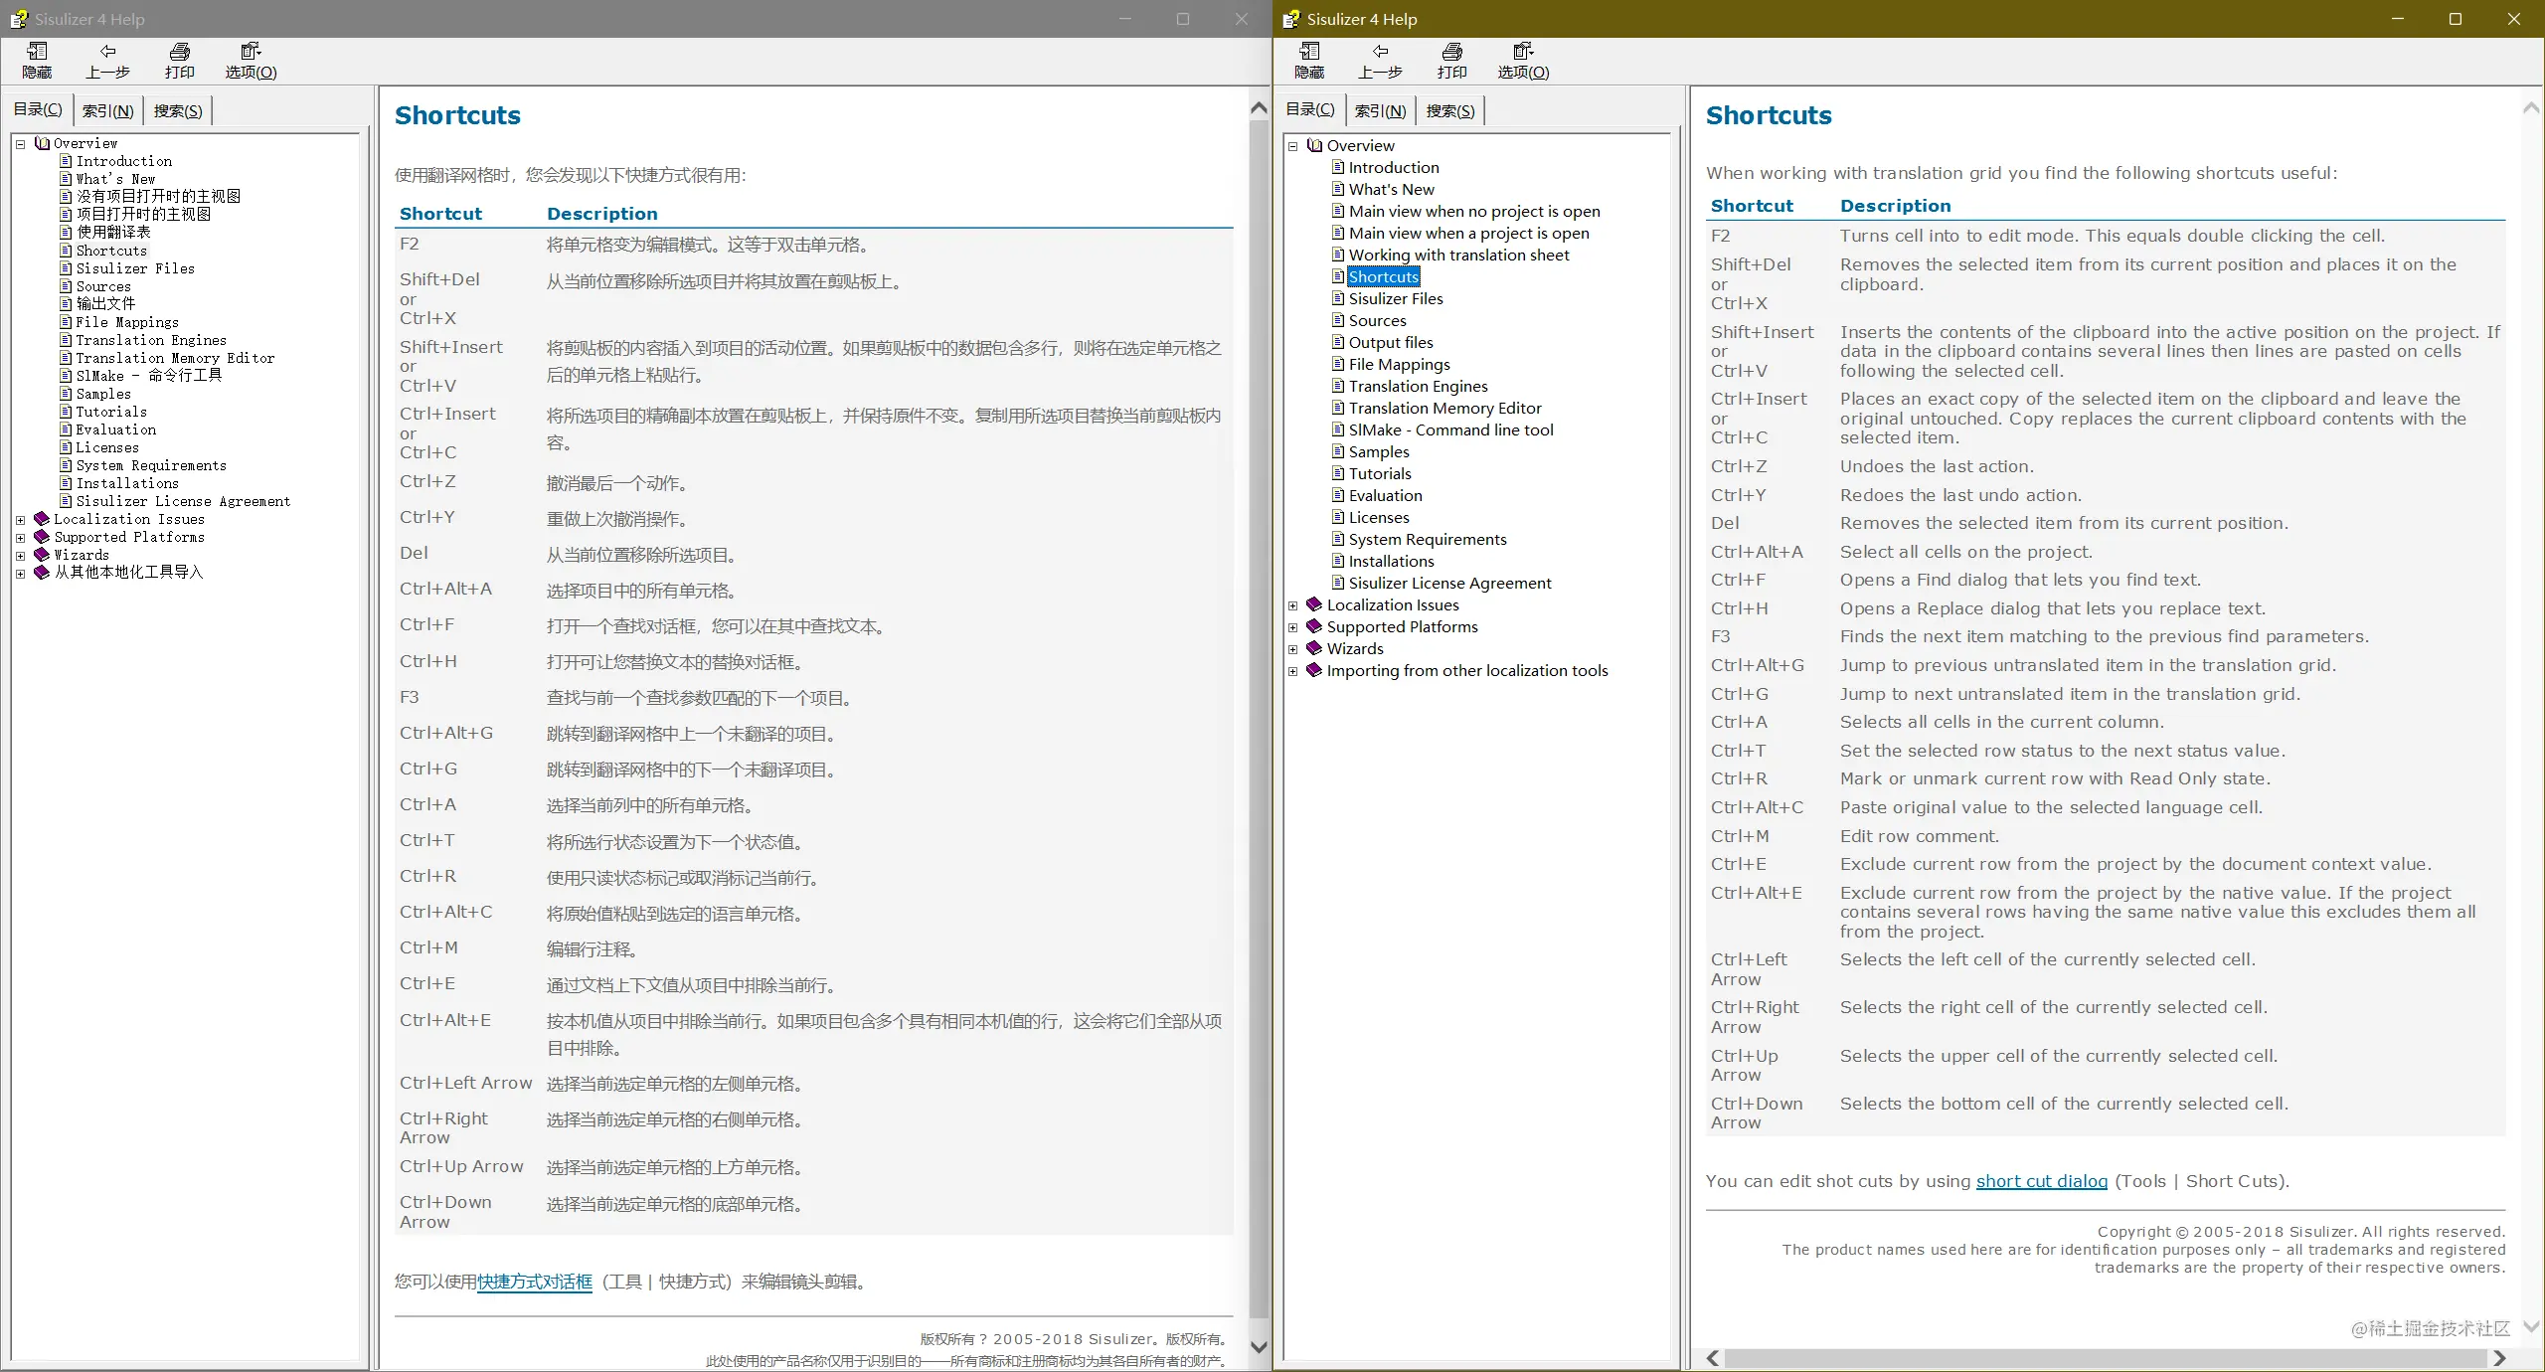Expand Wizards node in left tree
2545x1372 pixels.
(20, 556)
